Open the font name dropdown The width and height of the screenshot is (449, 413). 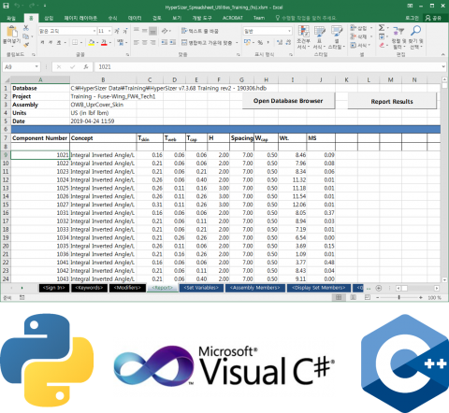point(94,31)
